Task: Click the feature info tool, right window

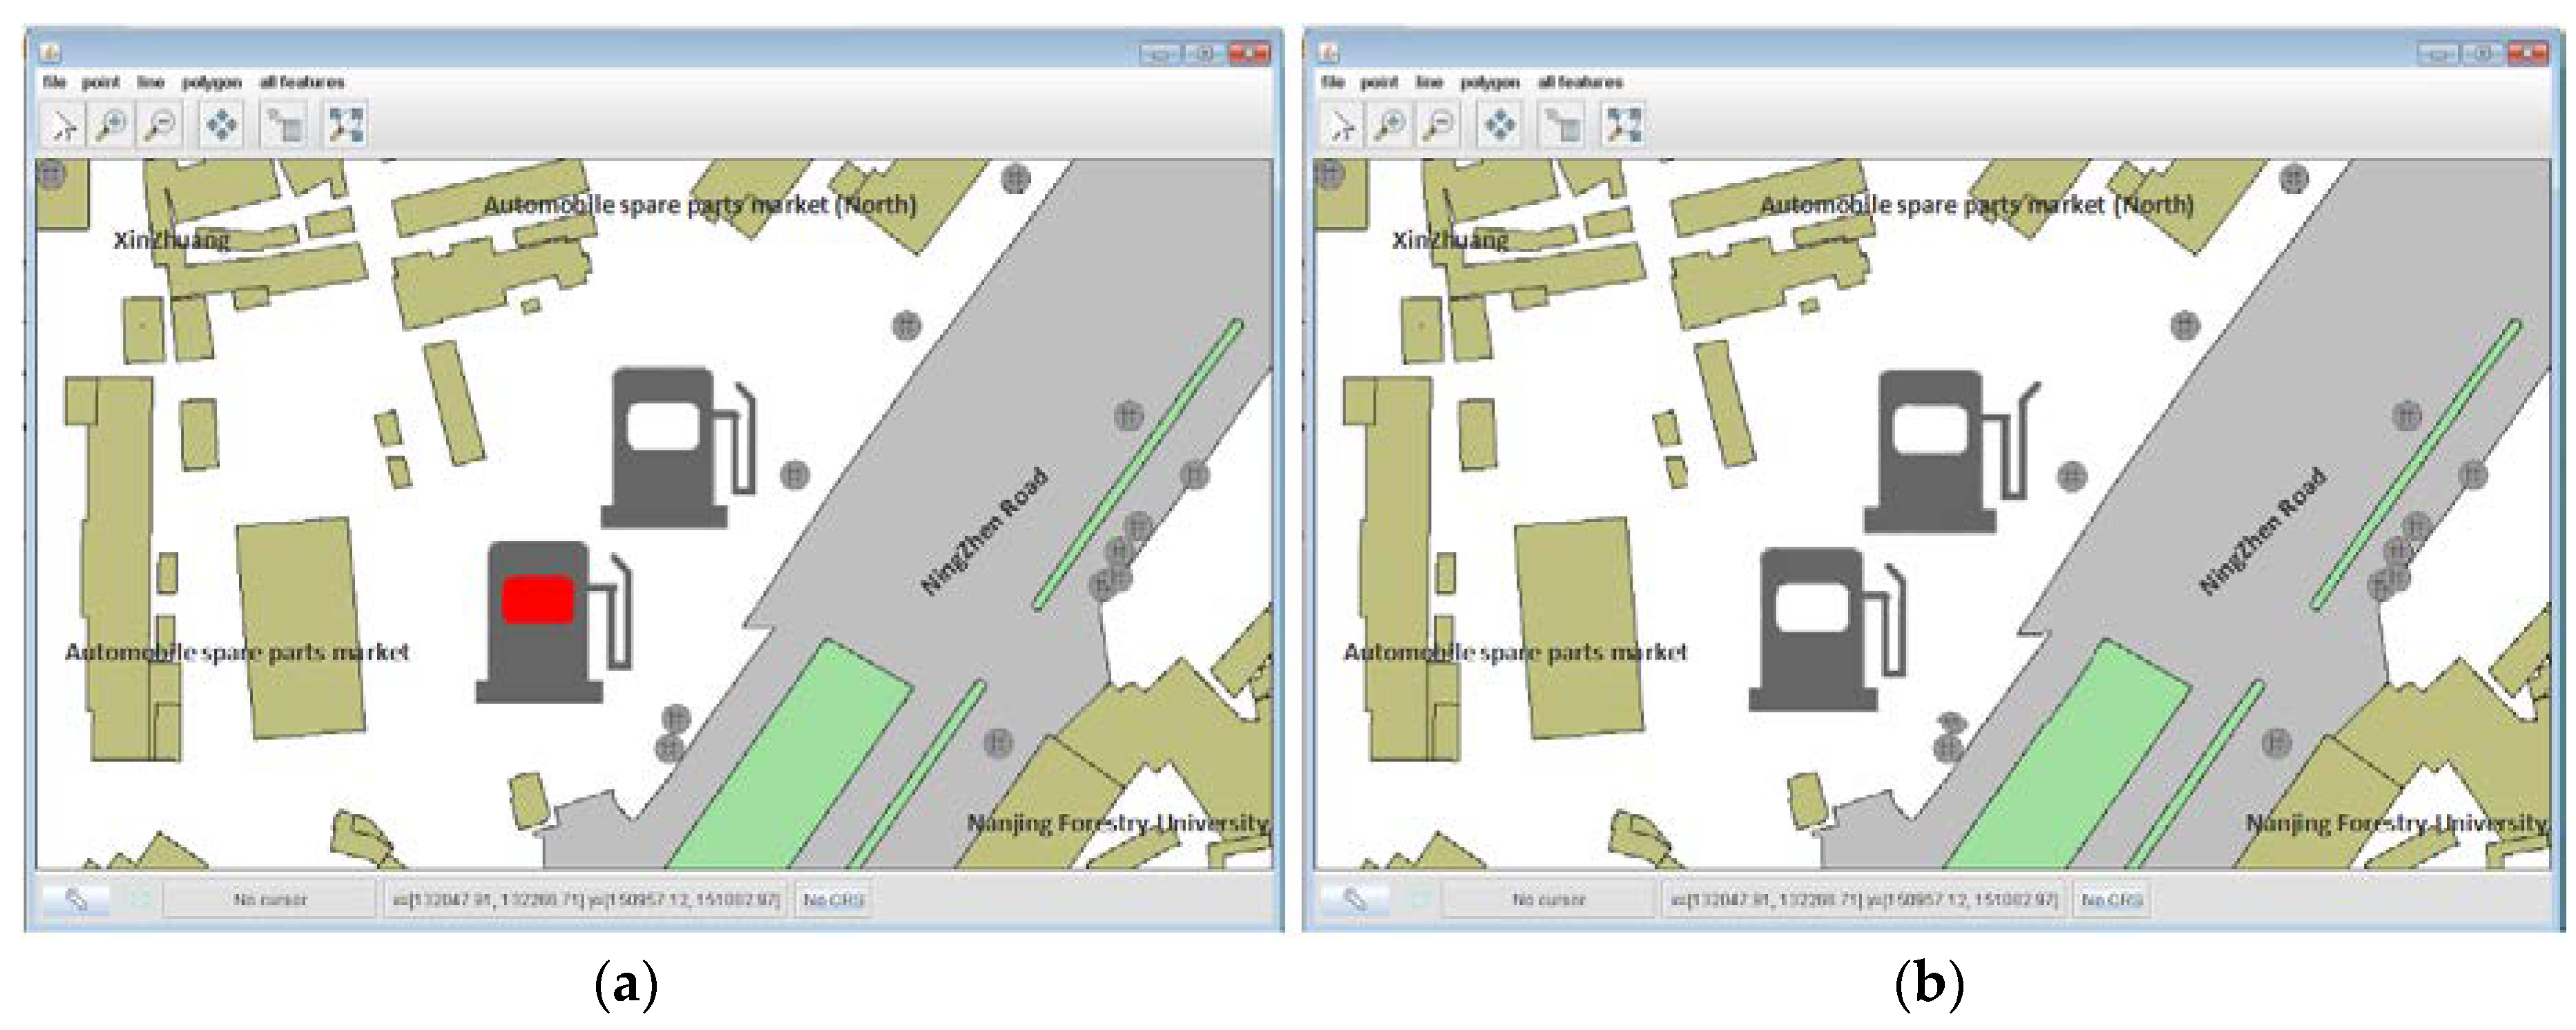Action: [1563, 126]
